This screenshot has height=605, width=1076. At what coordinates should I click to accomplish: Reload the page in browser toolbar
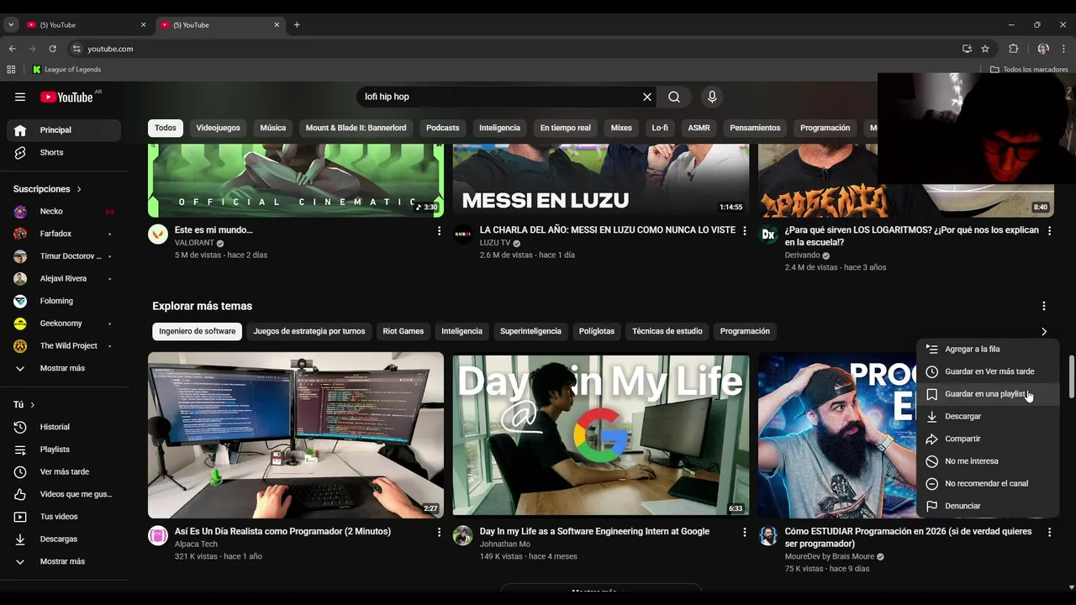pyautogui.click(x=52, y=49)
